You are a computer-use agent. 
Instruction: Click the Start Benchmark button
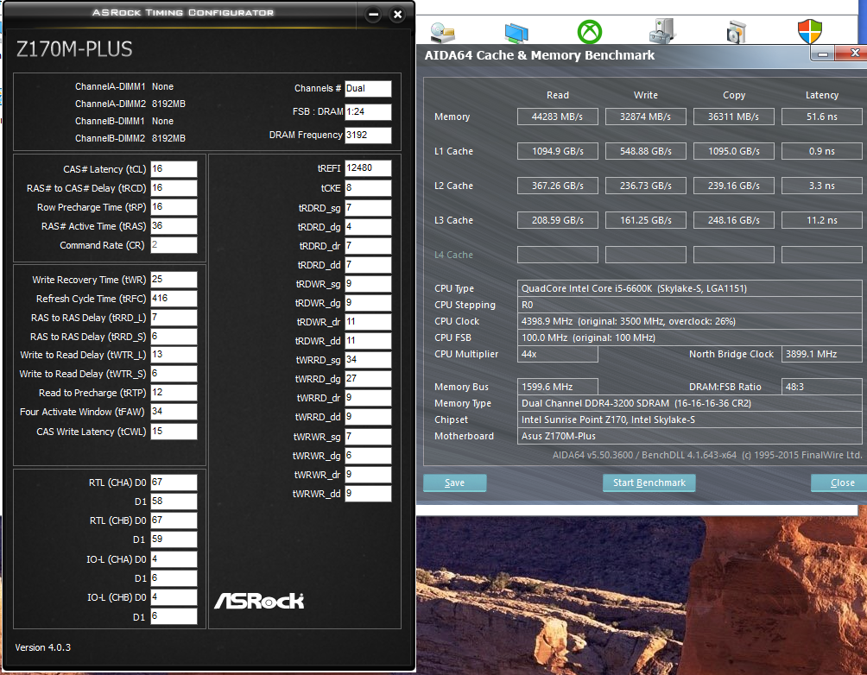649,483
